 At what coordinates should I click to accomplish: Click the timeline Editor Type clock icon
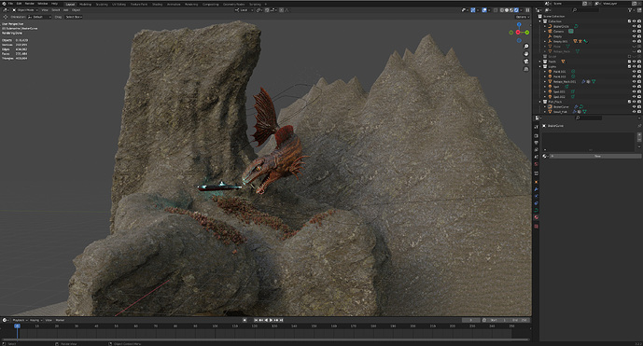5,320
